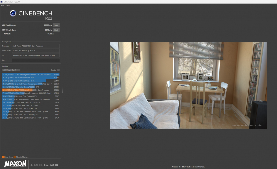
Task: Click the Cinebench icon in title bar
Action: tap(2, 2)
